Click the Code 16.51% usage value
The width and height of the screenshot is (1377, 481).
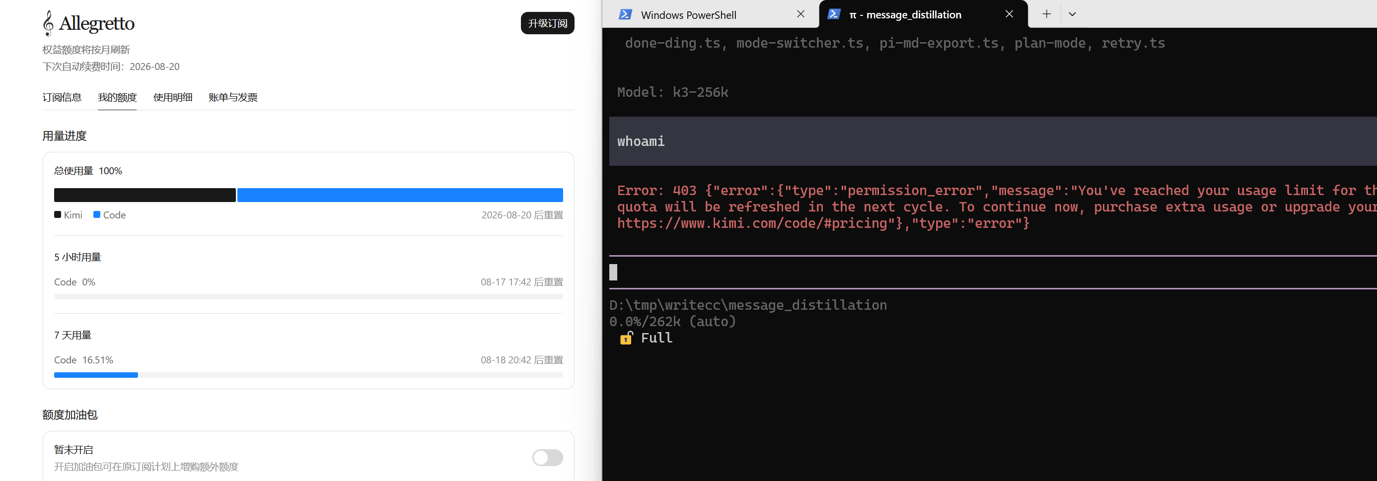(x=84, y=360)
